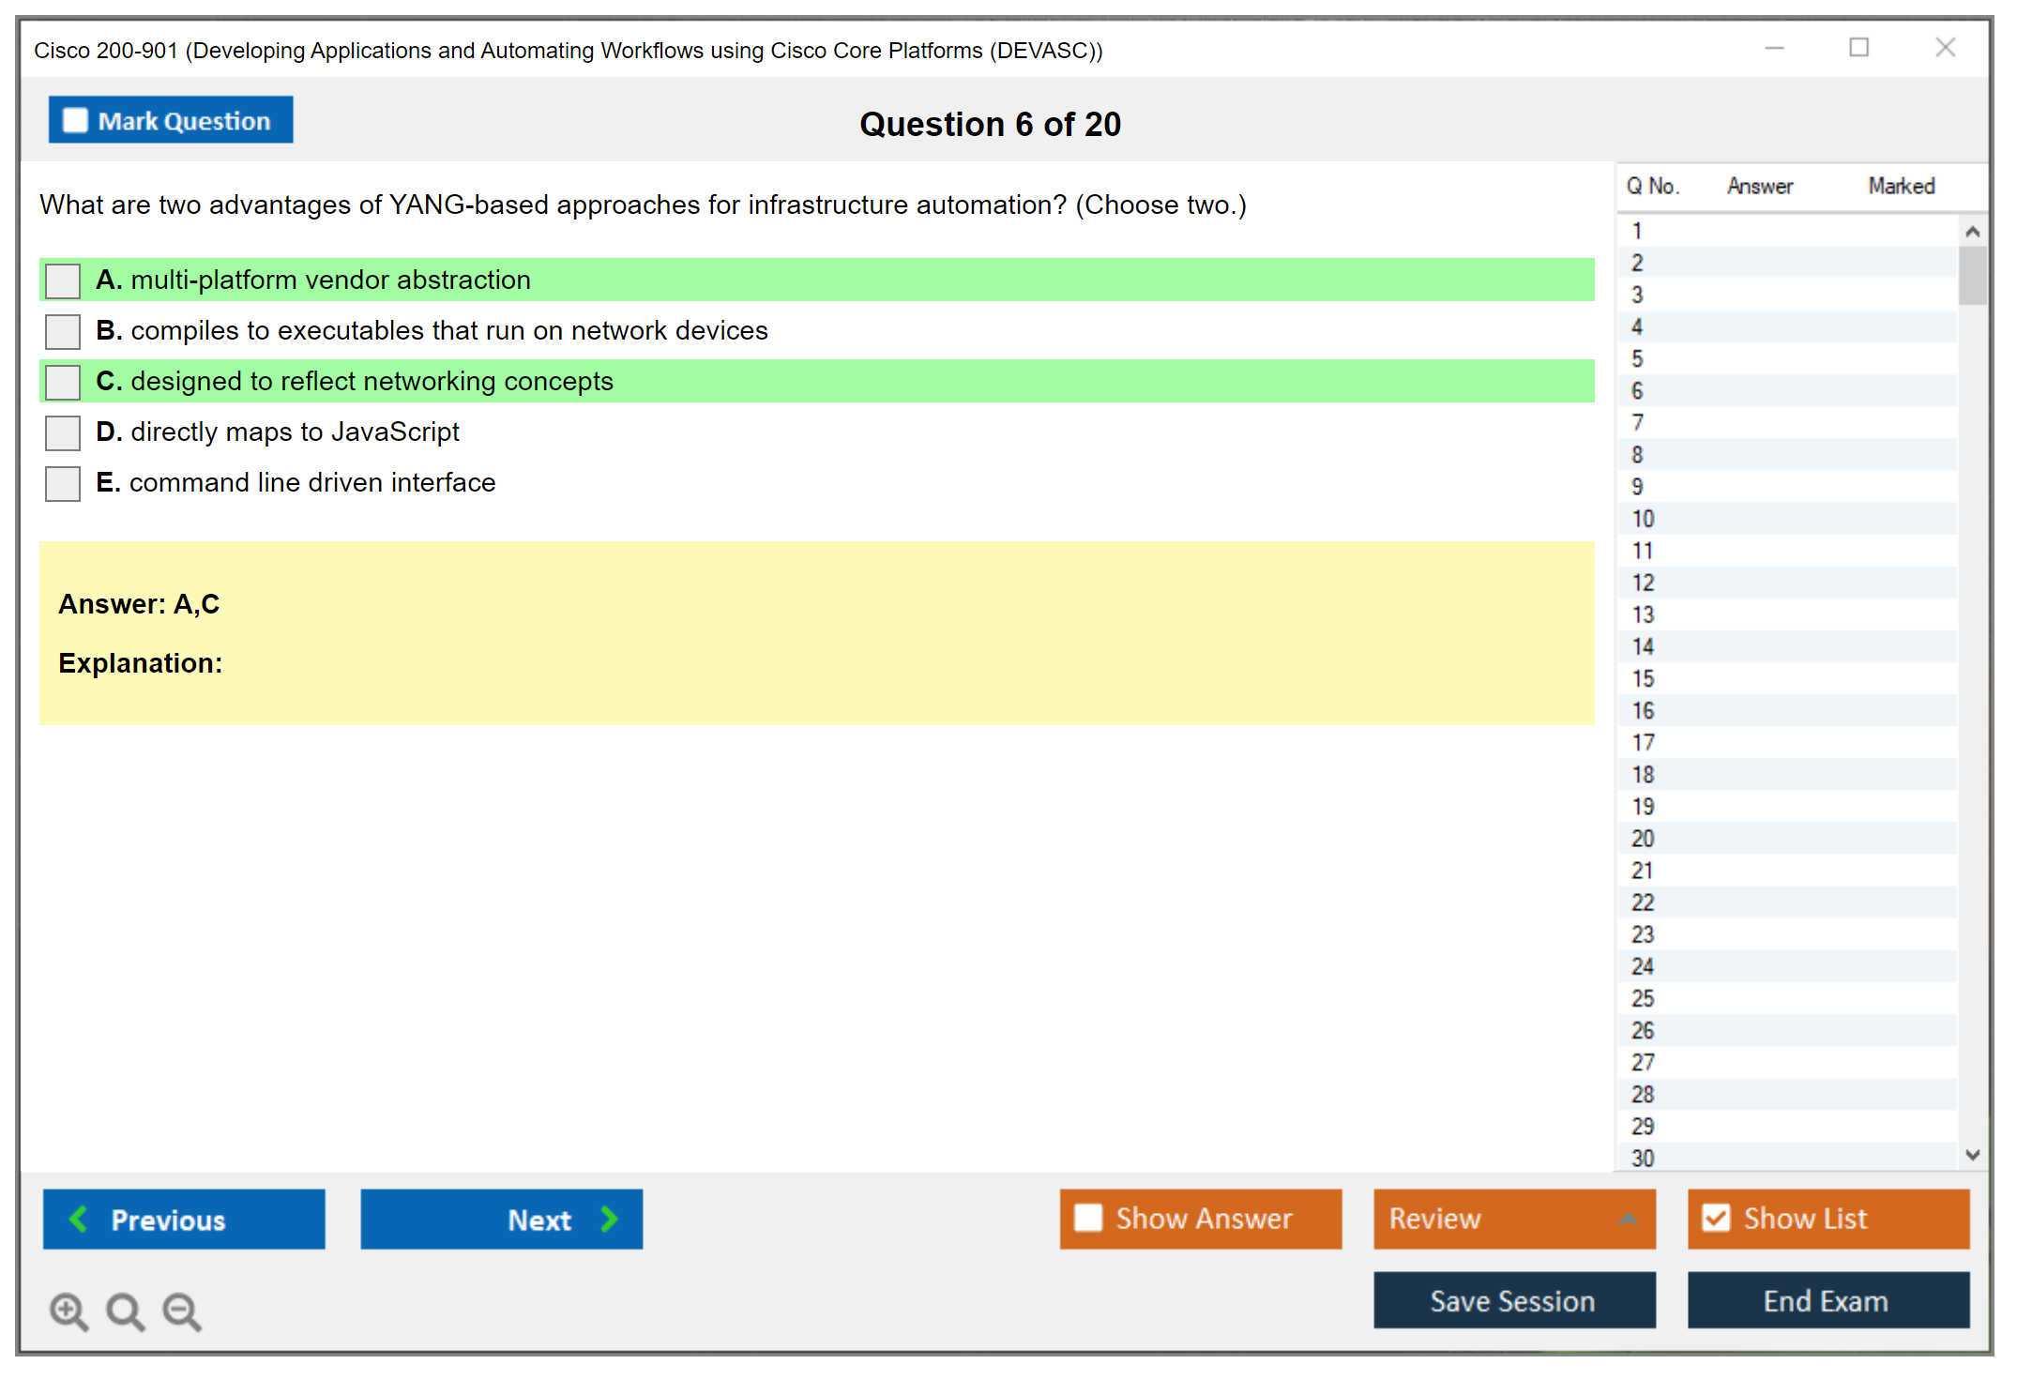This screenshot has width=2017, height=1379.
Task: Select question 25 in the list
Action: pyautogui.click(x=1643, y=998)
